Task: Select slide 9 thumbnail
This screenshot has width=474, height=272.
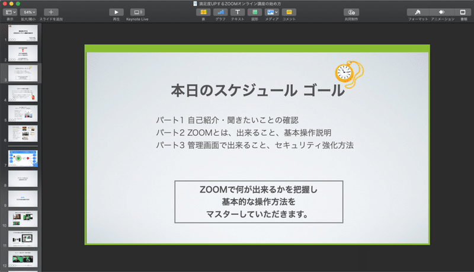Action: [23, 199]
